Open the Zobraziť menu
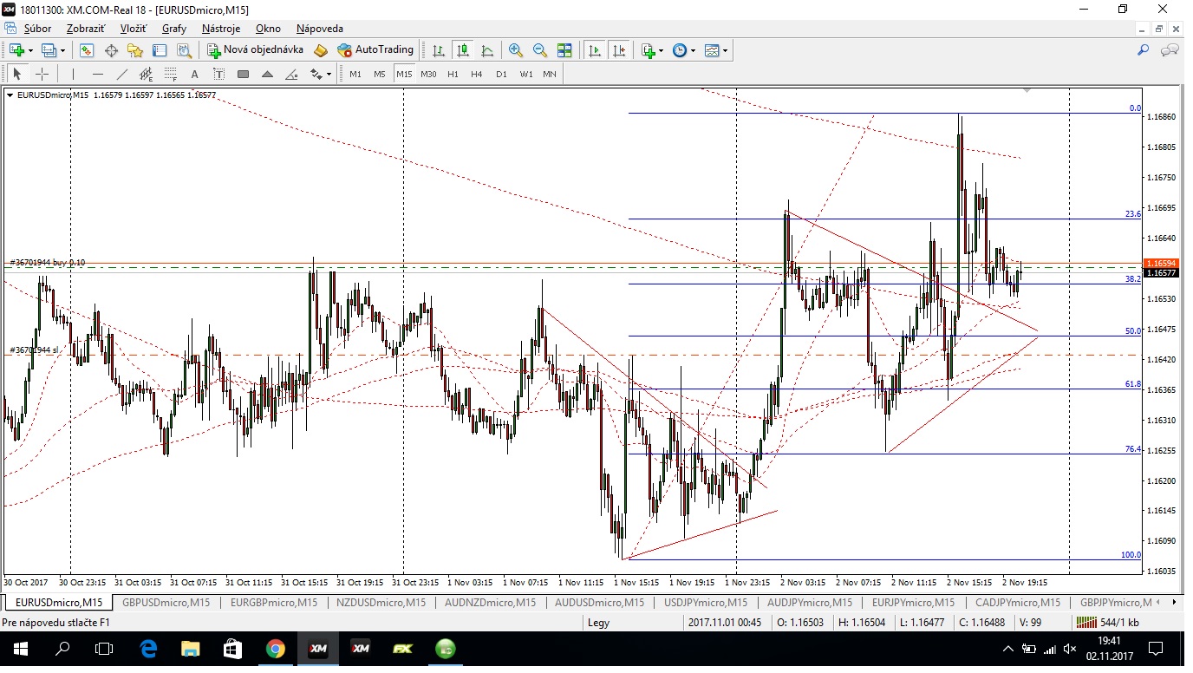Viewport: 1193px width, 673px height. pos(85,29)
